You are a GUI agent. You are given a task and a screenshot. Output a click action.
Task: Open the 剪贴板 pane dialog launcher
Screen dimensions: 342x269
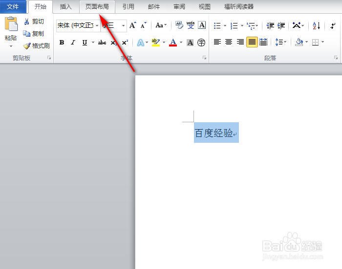coord(49,58)
